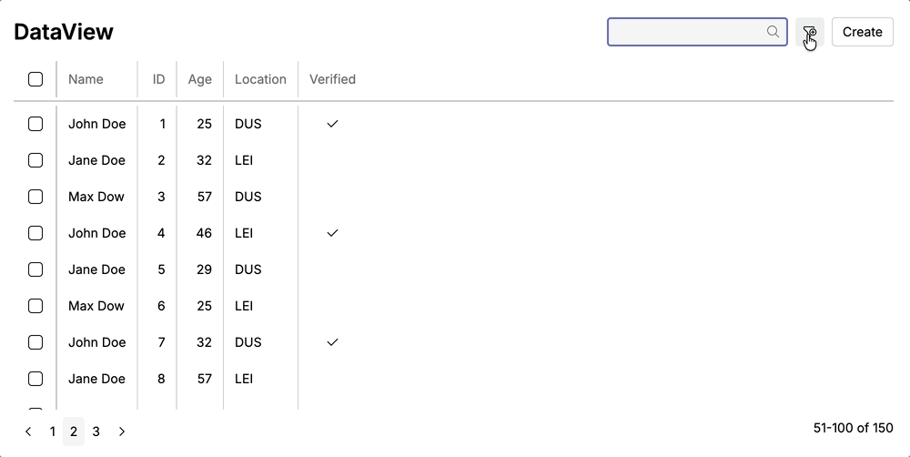Focus the search input field
The height and width of the screenshot is (457, 910).
tap(687, 32)
